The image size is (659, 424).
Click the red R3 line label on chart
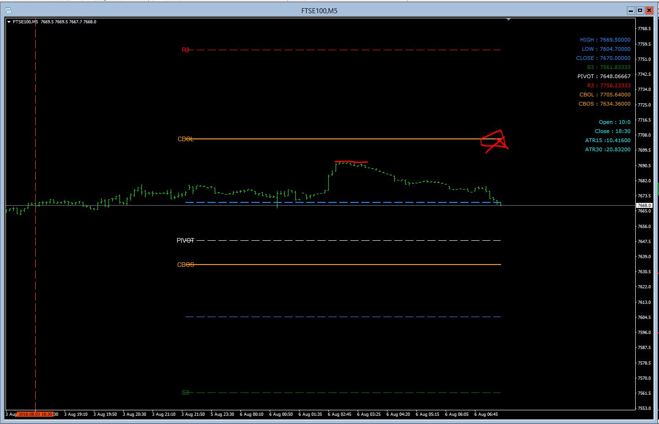[185, 50]
